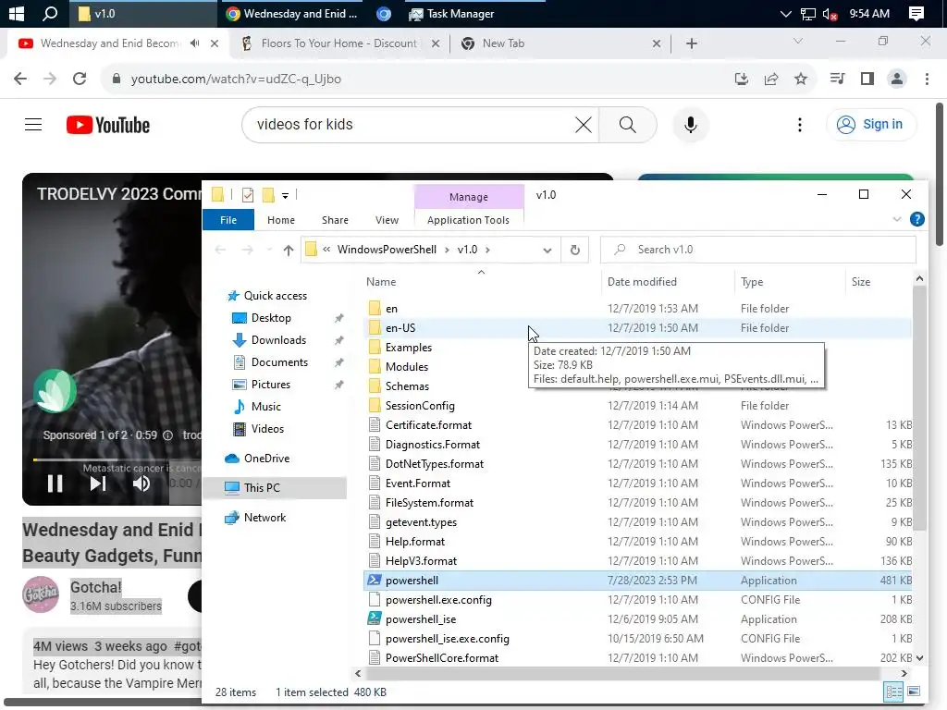Open a new Chrome tab
The height and width of the screenshot is (710, 947).
tap(692, 43)
